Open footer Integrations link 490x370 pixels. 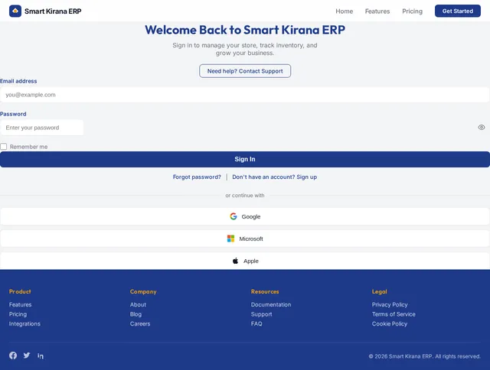[24, 324]
